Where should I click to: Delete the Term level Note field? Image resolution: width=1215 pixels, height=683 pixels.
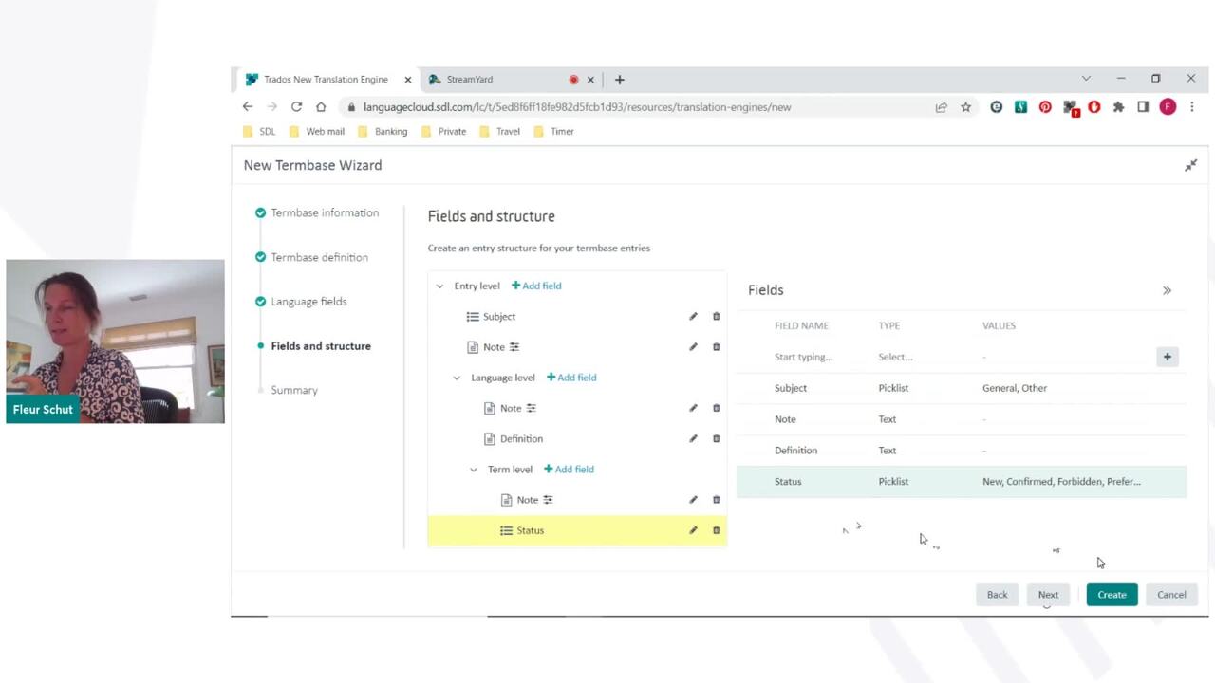tap(717, 500)
